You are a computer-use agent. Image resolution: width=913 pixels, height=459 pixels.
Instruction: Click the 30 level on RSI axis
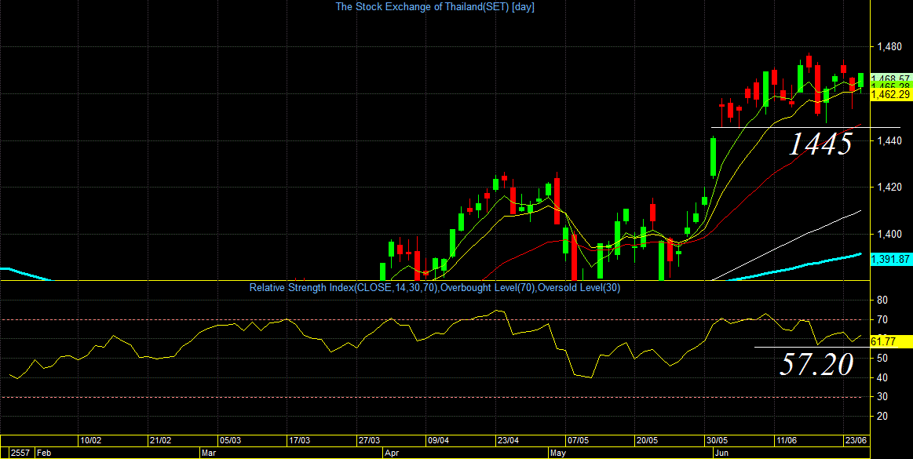pos(882,397)
